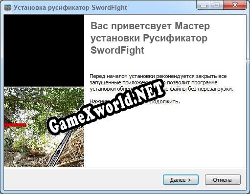Click the SwordFight game artwork image
The width and height of the screenshot is (250, 194).
[x=44, y=91]
